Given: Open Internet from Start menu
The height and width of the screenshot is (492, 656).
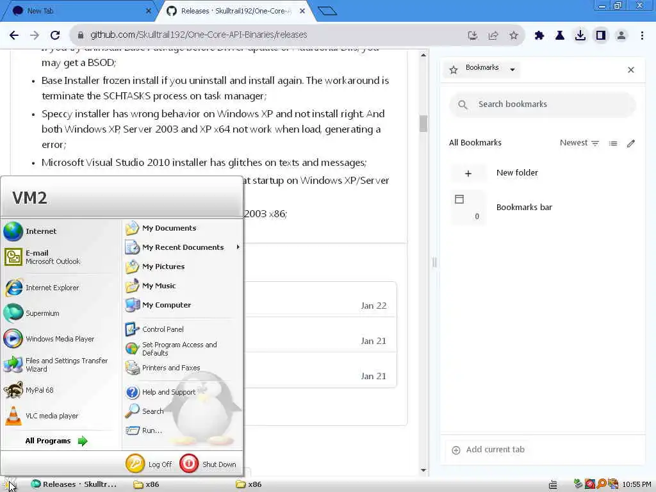Looking at the screenshot, I should pos(58,231).
